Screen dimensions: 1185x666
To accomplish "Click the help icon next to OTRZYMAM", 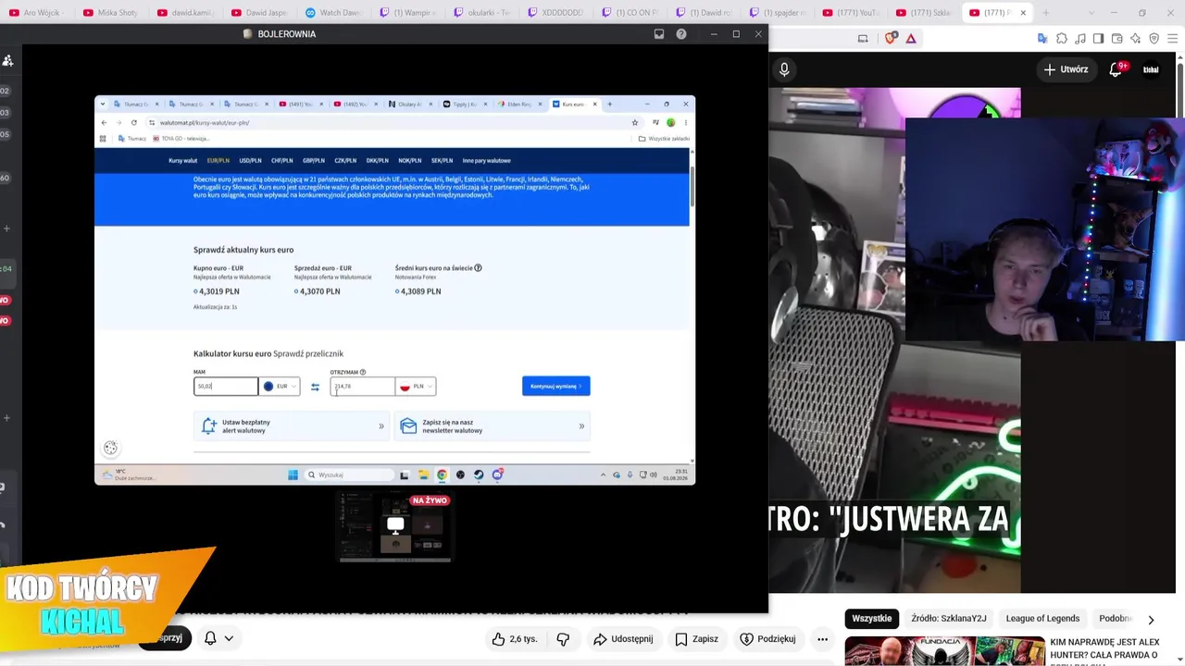I will (362, 372).
